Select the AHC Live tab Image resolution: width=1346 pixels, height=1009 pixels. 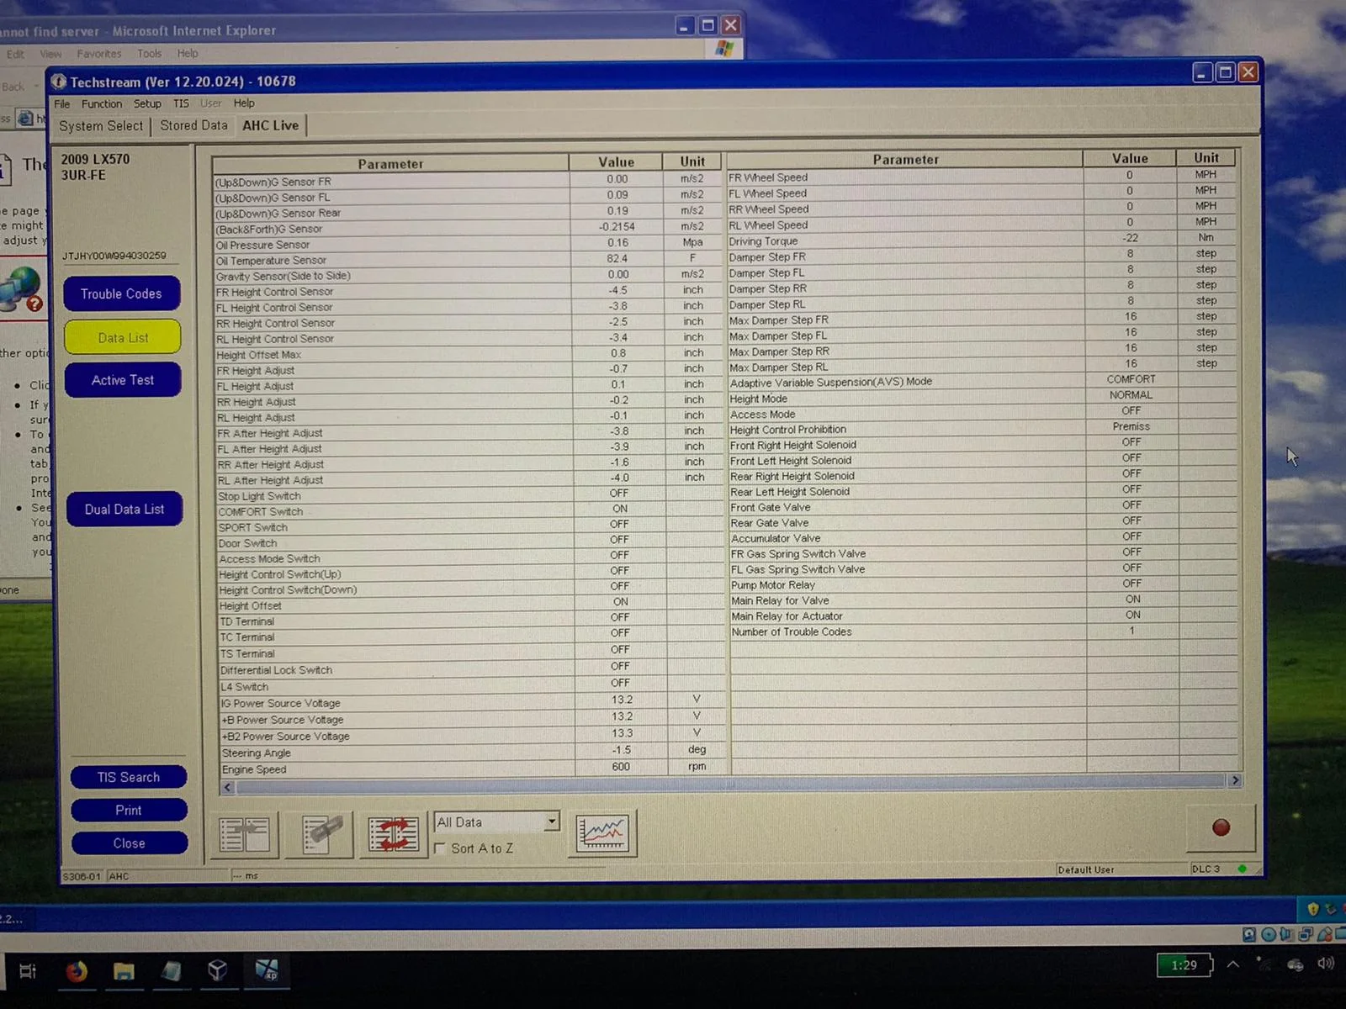[x=271, y=125]
